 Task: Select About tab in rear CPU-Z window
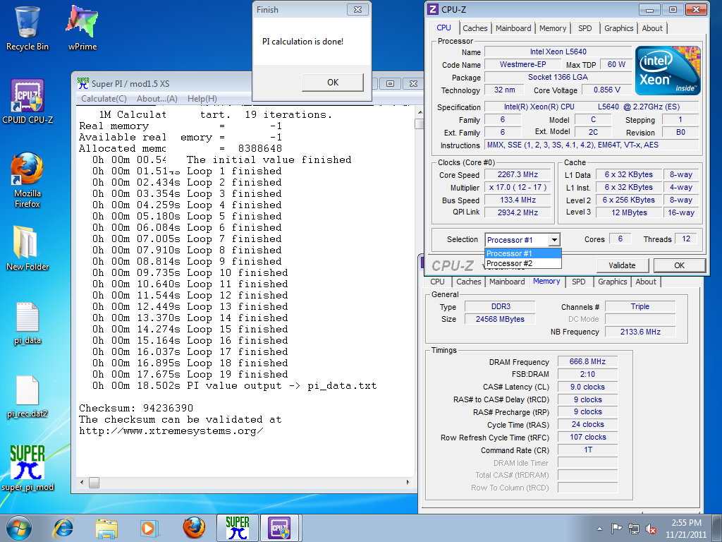[646, 282]
